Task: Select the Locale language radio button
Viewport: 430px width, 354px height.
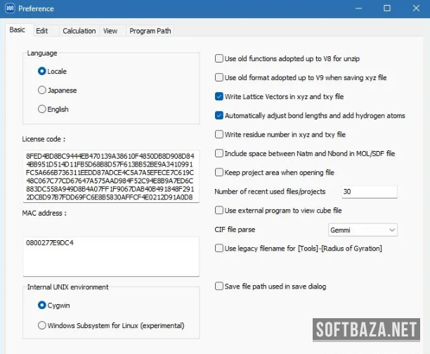Action: click(43, 71)
